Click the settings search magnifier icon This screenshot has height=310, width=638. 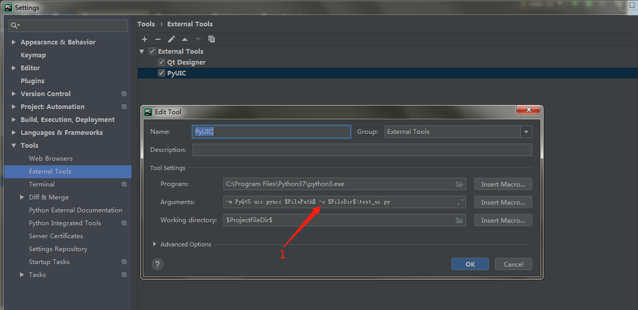point(15,25)
